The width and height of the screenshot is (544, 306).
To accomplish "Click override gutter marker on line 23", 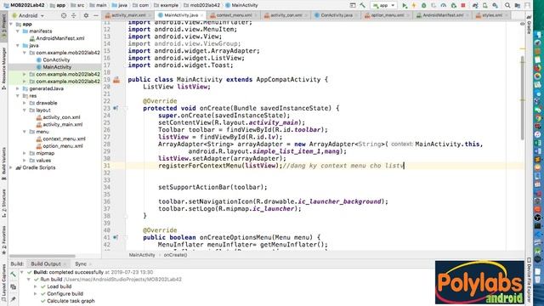I will (x=116, y=108).
